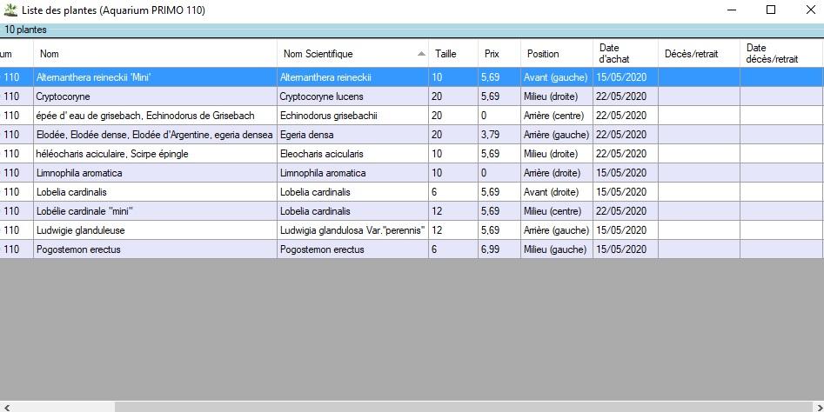Select the Pogostemon erectus name cell

(x=156, y=249)
